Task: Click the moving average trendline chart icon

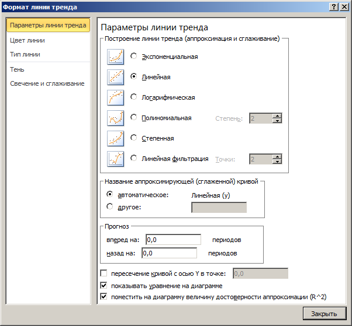Action: tap(115, 159)
